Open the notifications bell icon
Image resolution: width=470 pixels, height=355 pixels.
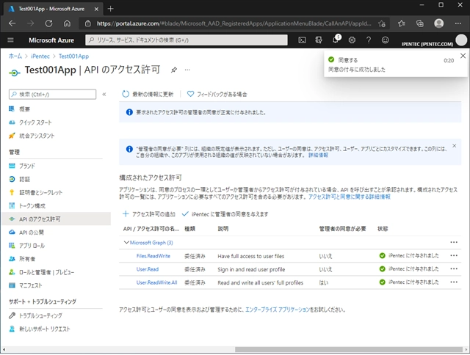336,40
